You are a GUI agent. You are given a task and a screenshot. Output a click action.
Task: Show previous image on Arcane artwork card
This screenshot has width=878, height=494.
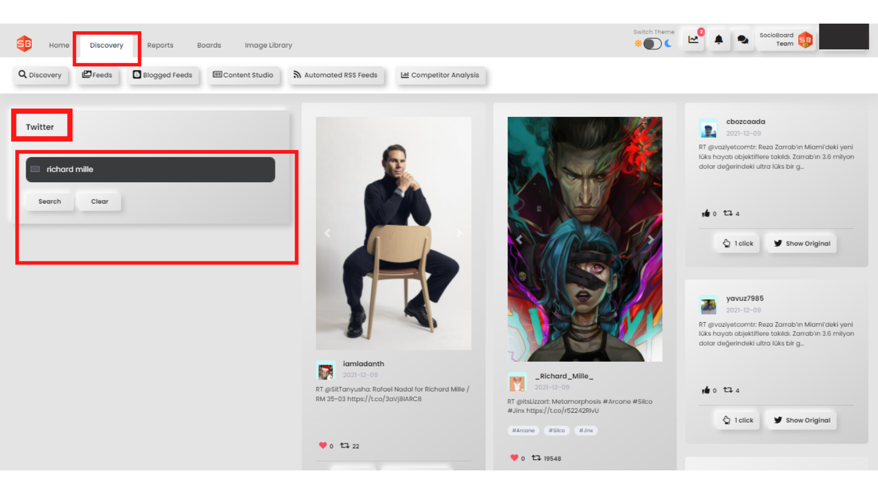pos(519,239)
